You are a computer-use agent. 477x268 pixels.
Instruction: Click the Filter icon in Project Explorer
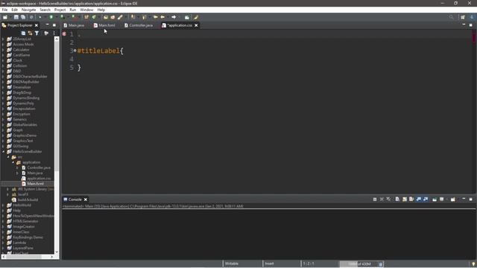pos(37,33)
